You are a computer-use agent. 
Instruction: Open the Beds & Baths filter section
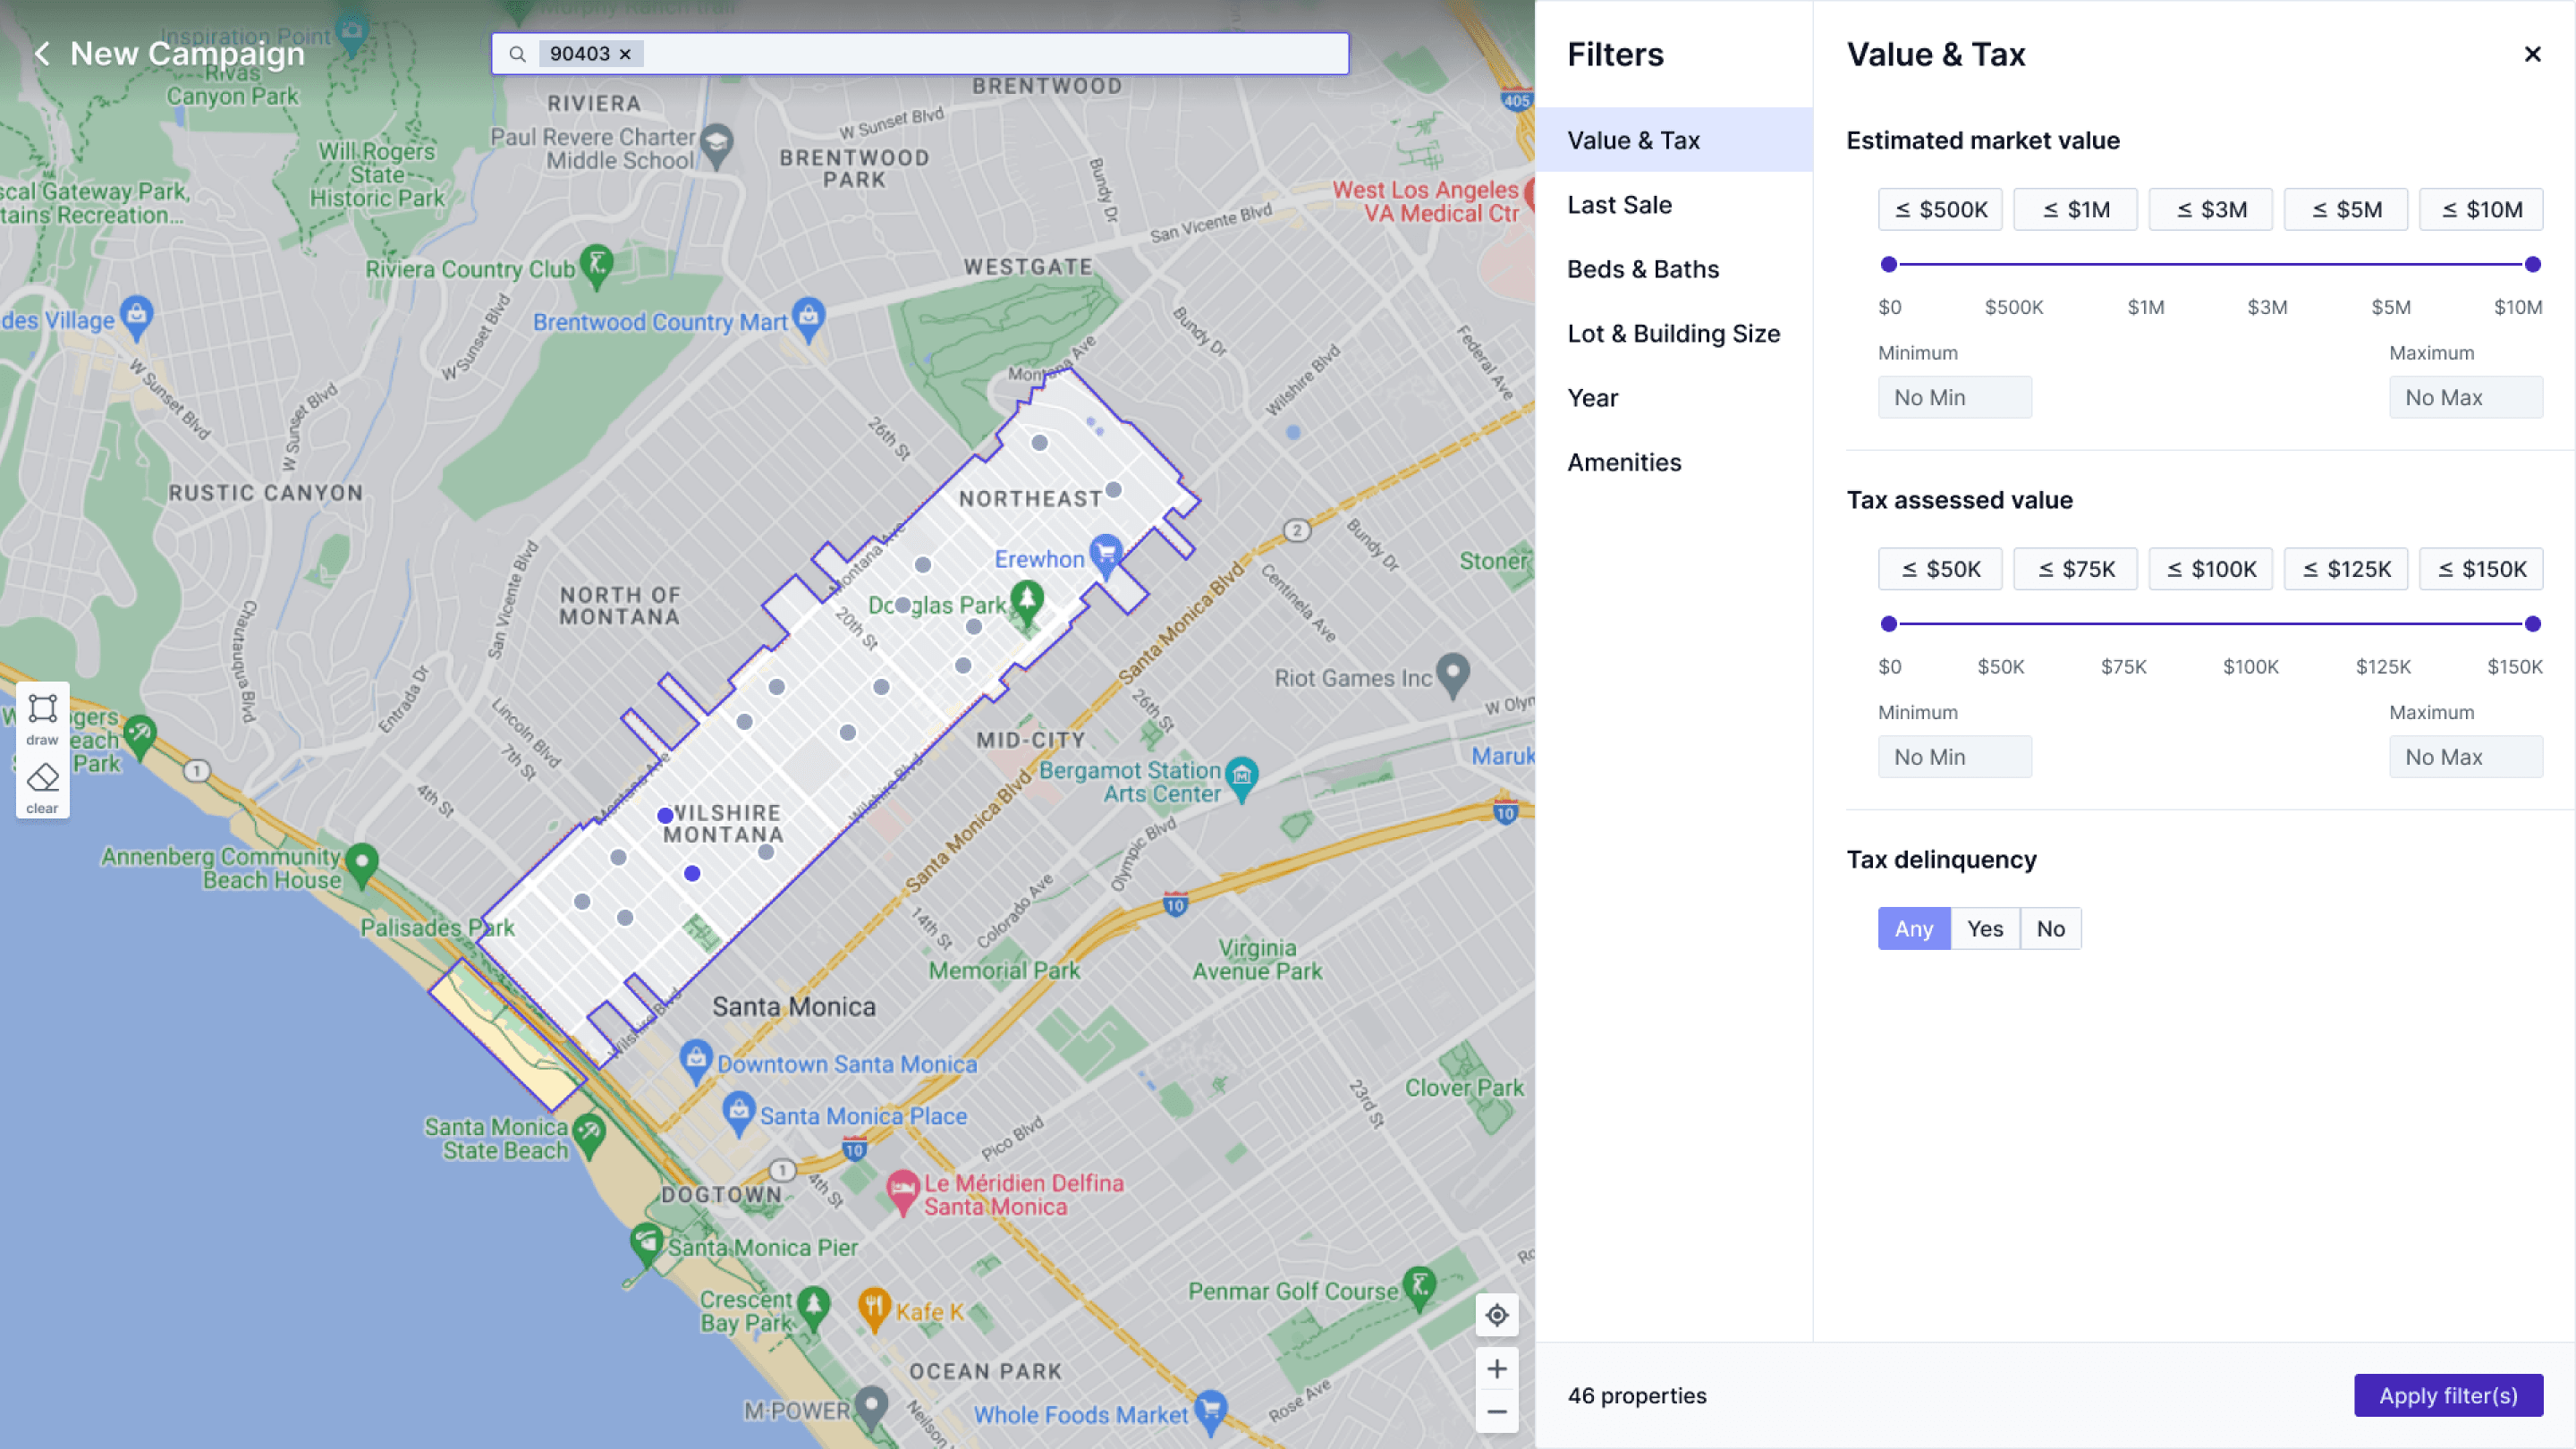click(1642, 269)
